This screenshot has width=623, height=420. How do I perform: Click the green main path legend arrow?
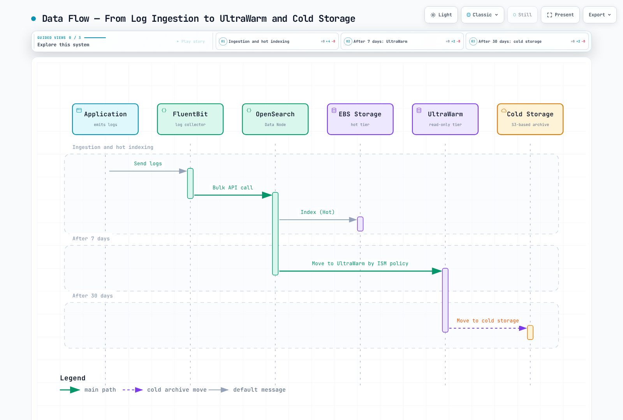click(70, 390)
